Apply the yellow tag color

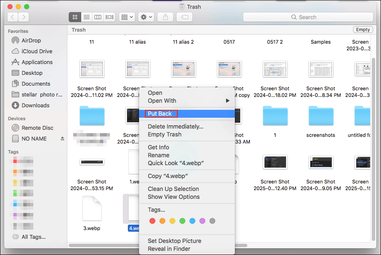172,221
